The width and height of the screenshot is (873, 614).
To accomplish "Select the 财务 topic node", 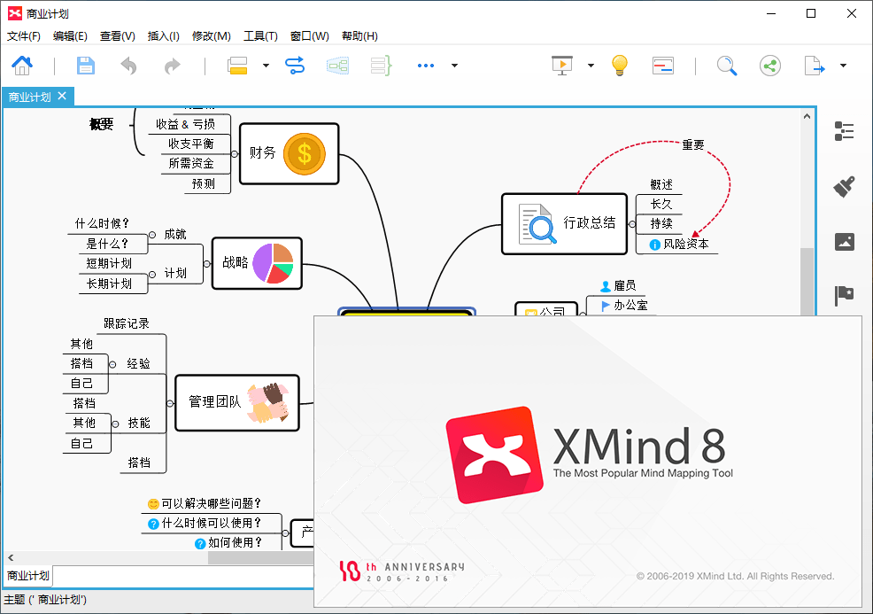I will [289, 154].
